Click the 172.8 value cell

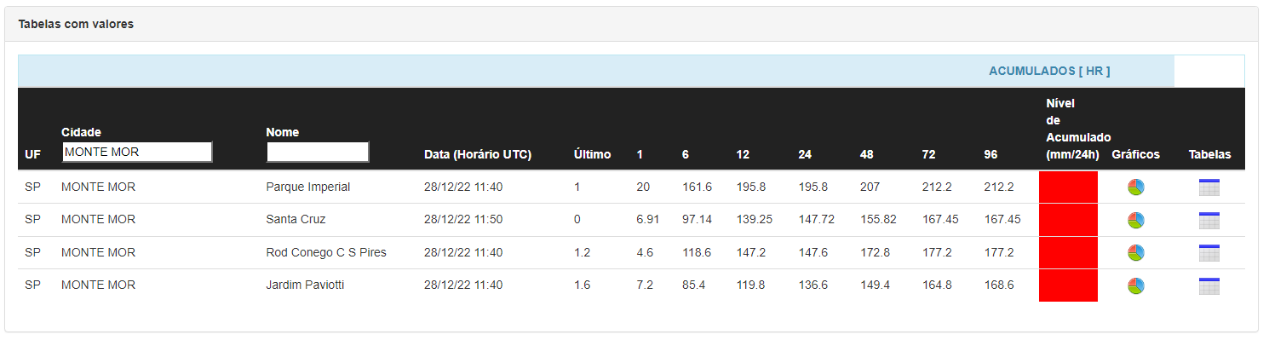point(875,252)
